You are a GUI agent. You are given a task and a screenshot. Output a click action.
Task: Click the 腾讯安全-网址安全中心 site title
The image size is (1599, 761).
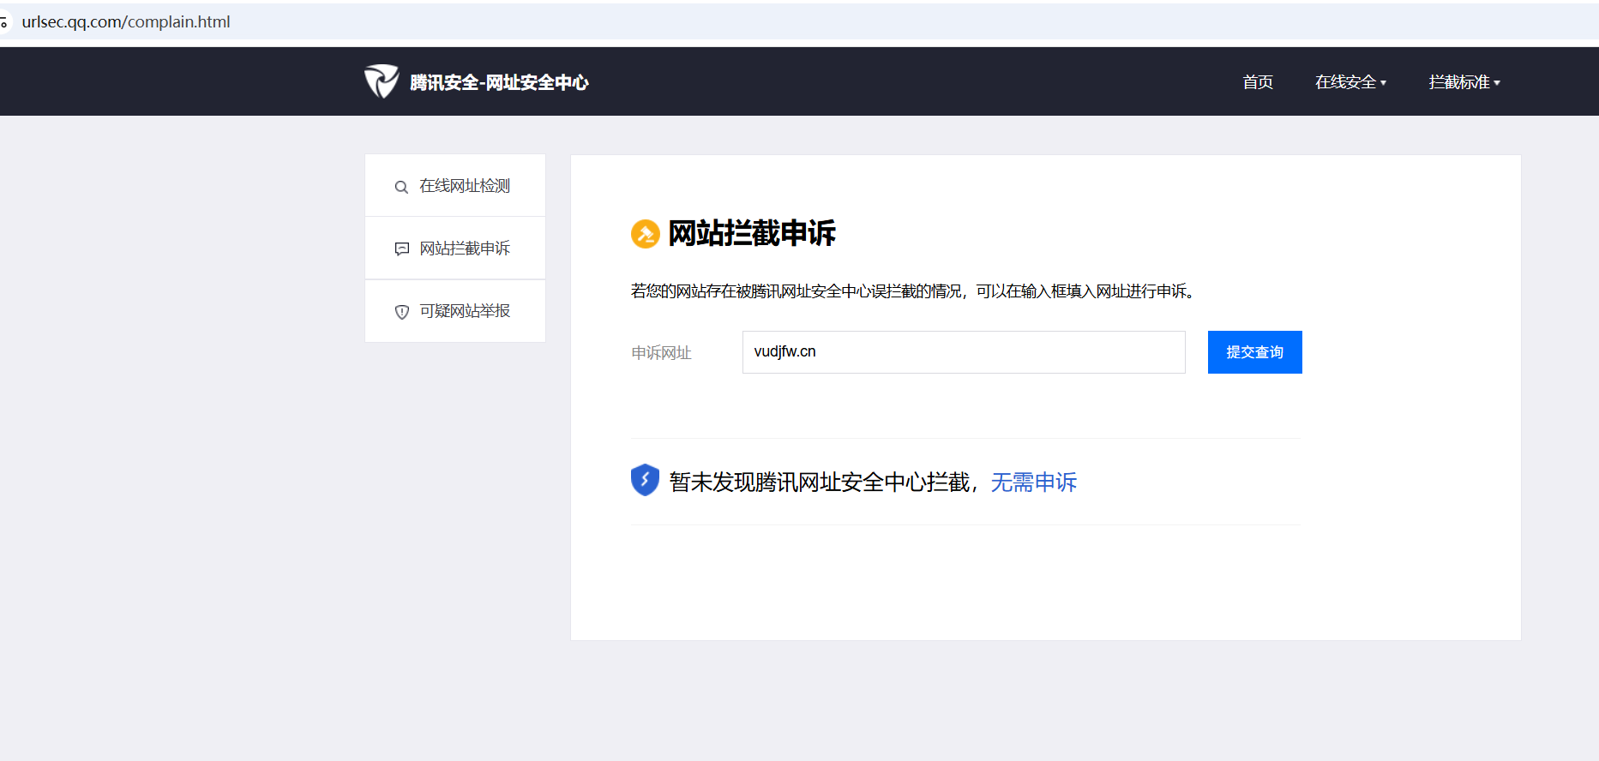click(x=499, y=82)
